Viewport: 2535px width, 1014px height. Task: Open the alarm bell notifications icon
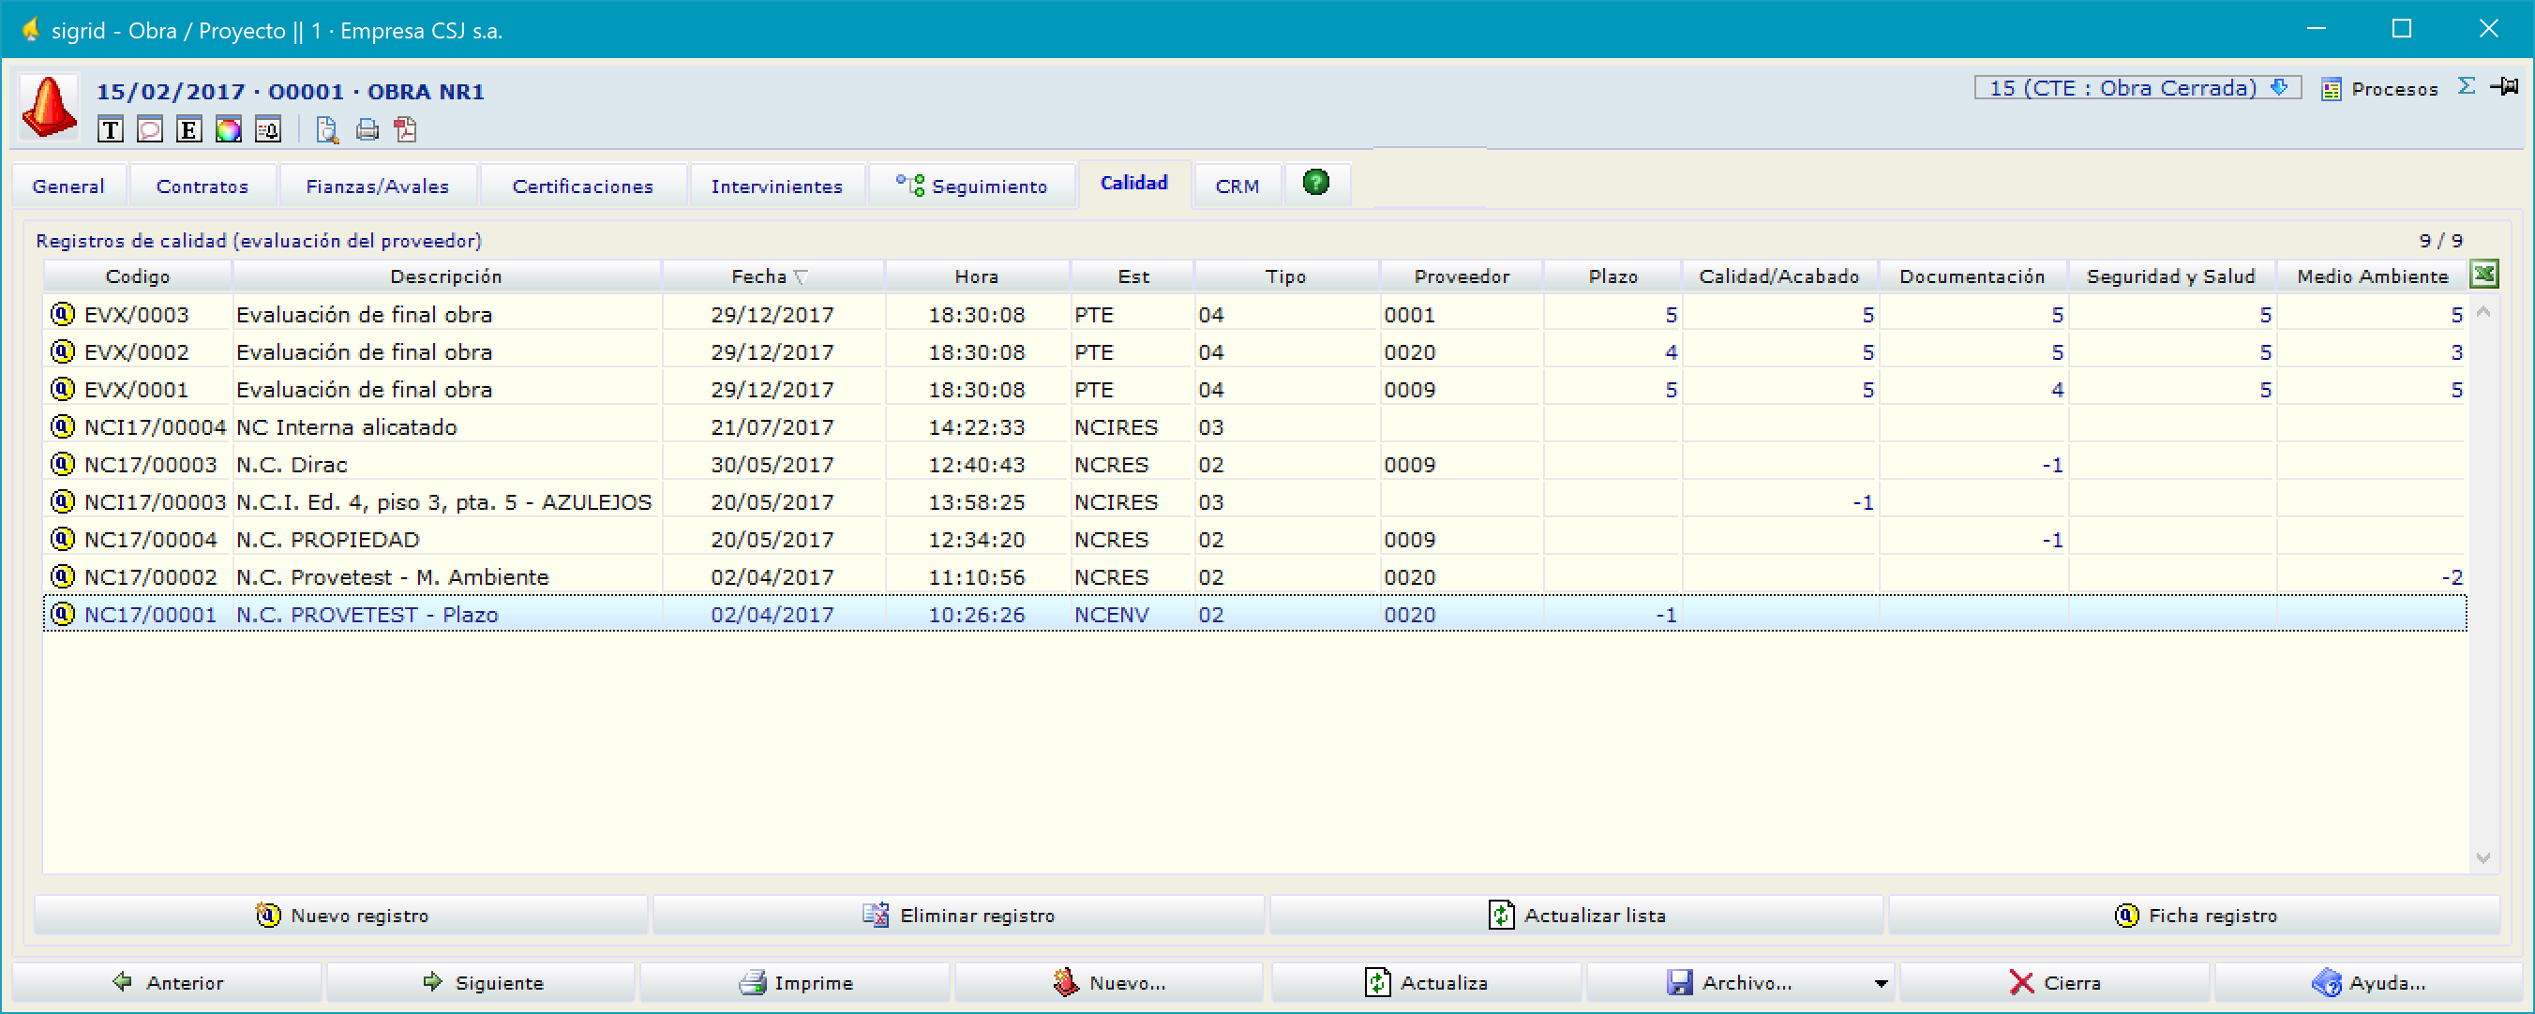tap(268, 130)
